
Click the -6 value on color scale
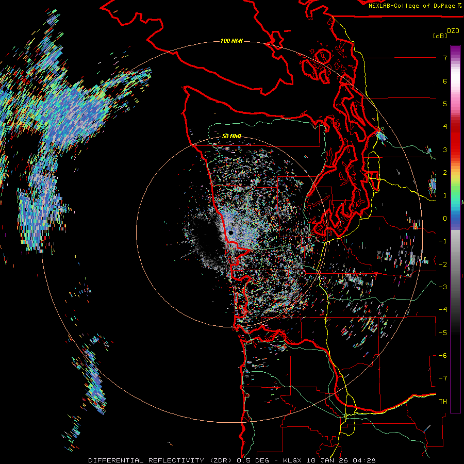coord(443,356)
